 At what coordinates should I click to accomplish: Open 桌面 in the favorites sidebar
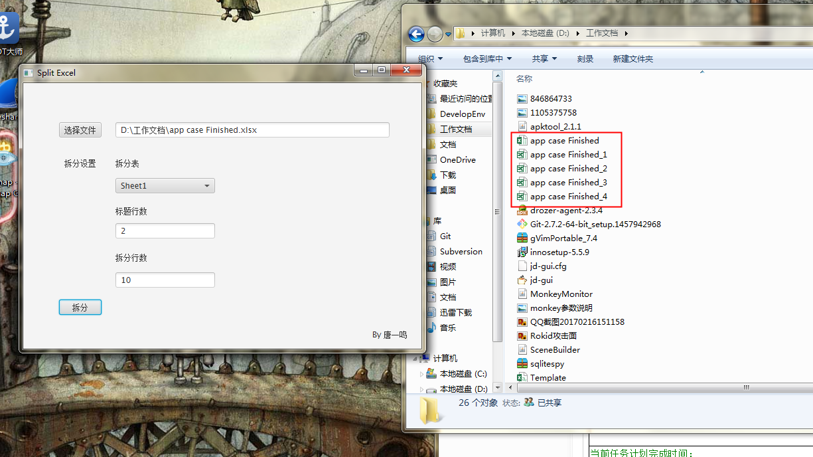(x=441, y=191)
